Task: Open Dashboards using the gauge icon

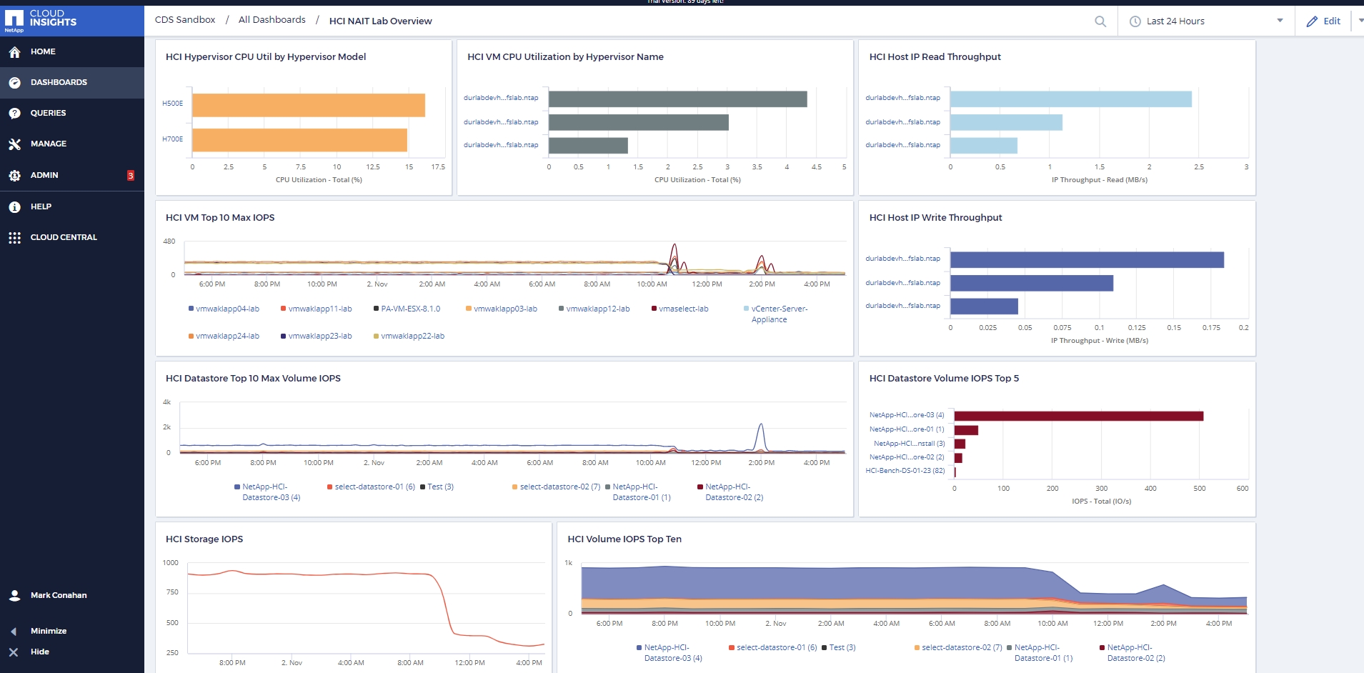Action: [14, 83]
